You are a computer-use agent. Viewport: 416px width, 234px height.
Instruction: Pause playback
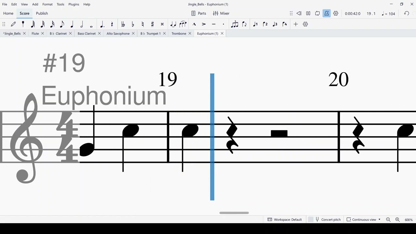pos(308,13)
